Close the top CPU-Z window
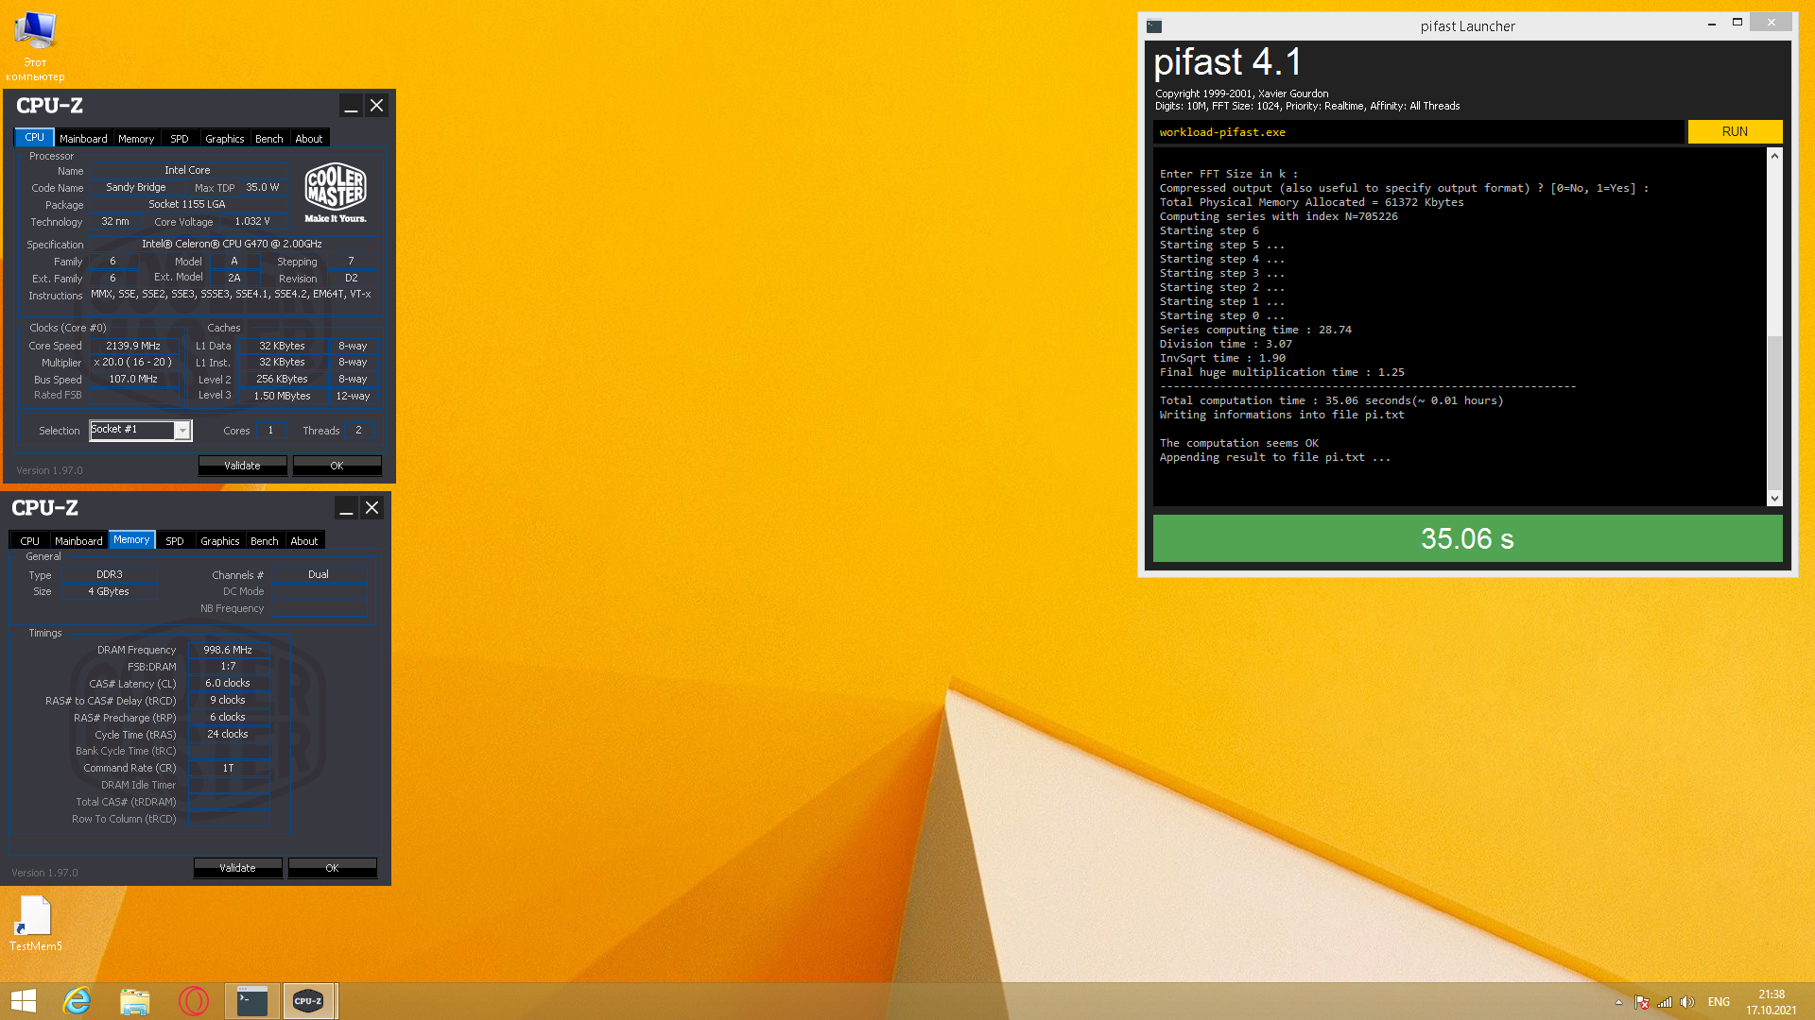Screen dimensions: 1815x1020 (376, 106)
